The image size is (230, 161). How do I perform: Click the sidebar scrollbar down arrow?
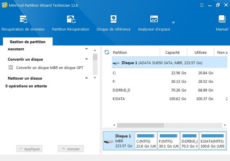click(x=95, y=77)
